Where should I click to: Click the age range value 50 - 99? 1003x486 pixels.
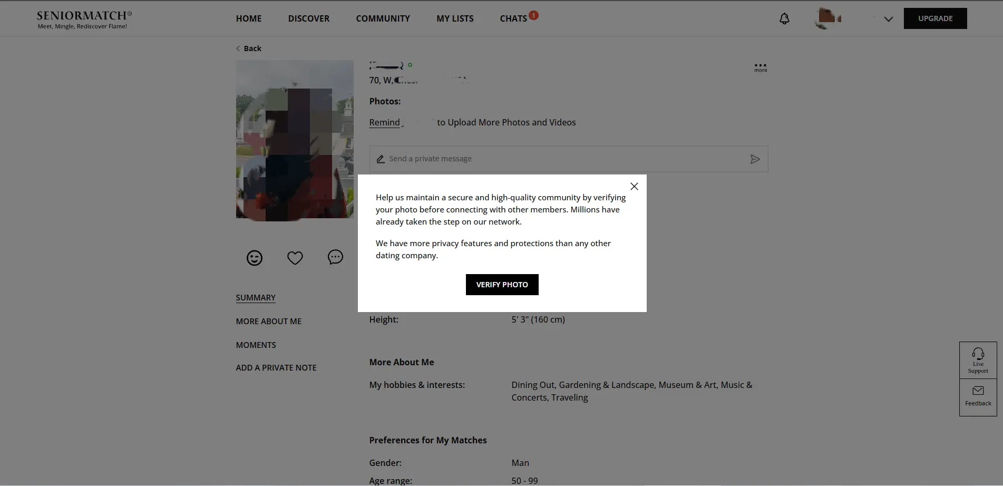pyautogui.click(x=524, y=481)
